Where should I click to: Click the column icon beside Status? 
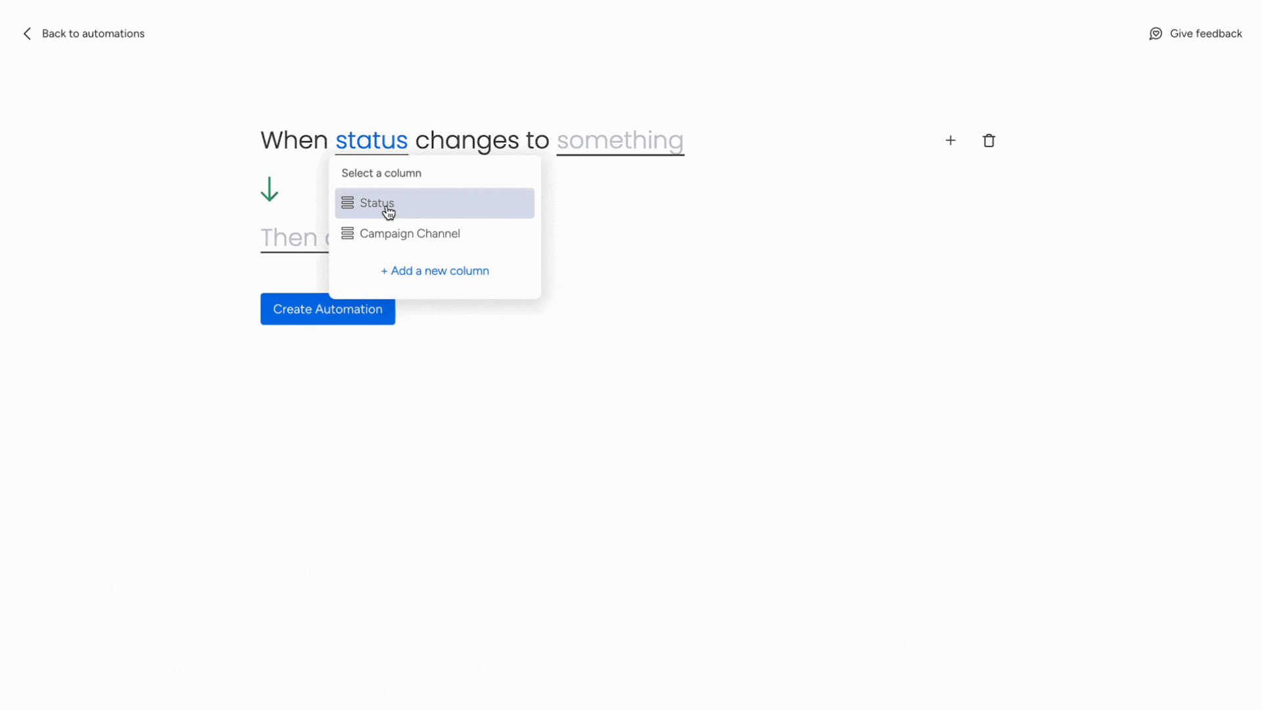click(348, 202)
